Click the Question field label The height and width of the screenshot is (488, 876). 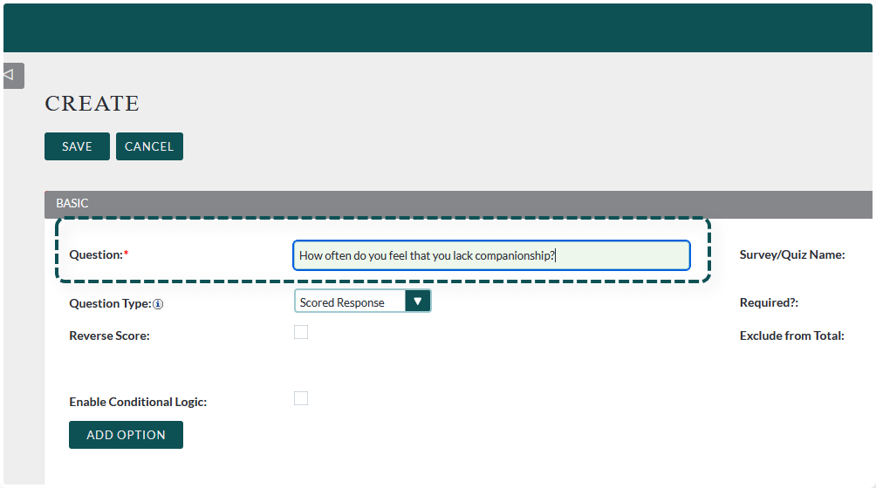(x=95, y=254)
